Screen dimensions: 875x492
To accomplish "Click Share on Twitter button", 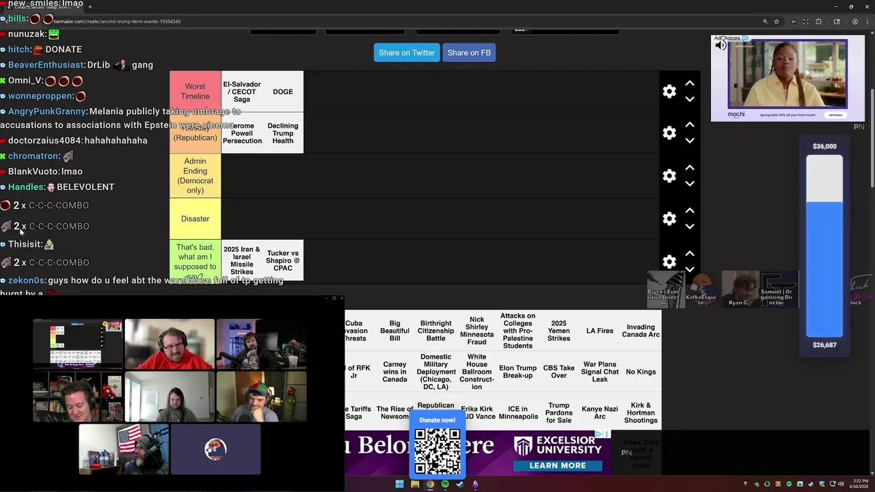I will point(407,53).
